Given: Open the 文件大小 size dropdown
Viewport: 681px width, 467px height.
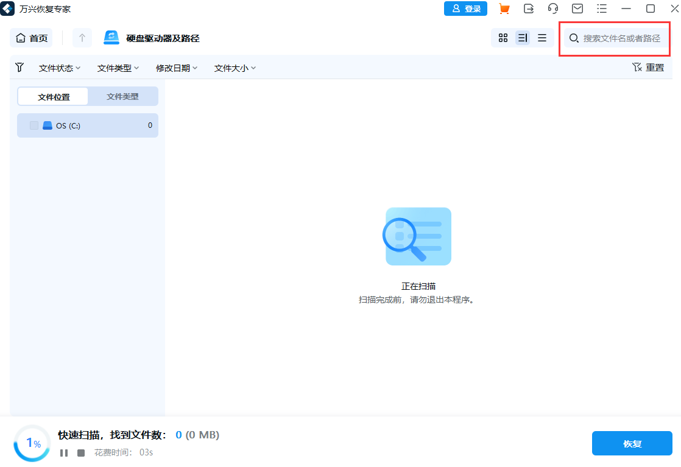Looking at the screenshot, I should [x=235, y=68].
